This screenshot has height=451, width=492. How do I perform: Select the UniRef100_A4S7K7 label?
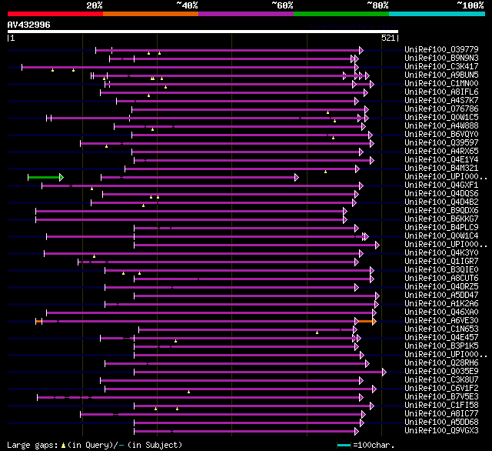(441, 100)
